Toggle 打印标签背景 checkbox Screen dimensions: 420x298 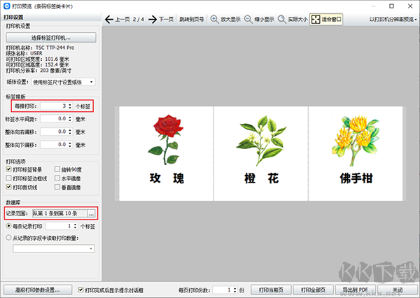8,169
